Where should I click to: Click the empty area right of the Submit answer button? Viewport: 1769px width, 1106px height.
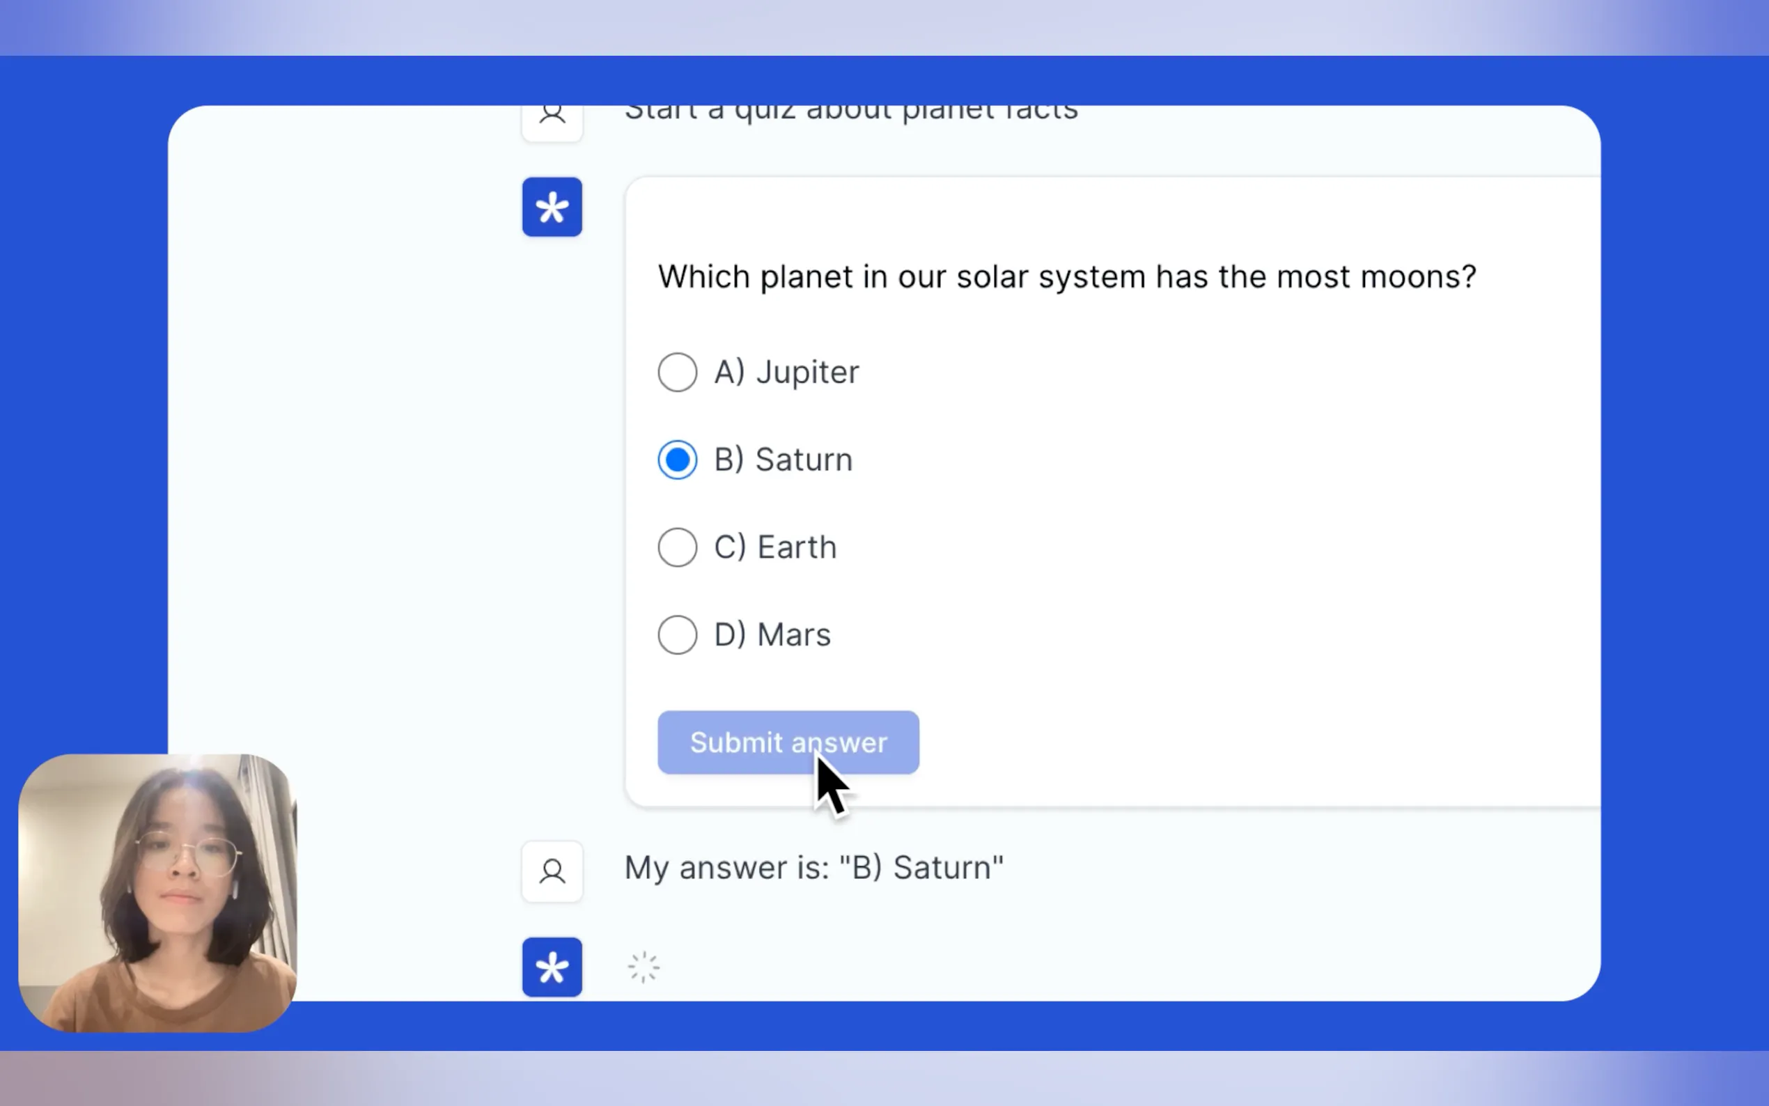pos(1243,742)
